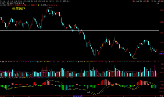The height and width of the screenshot is (97, 164).
Task: Toggle the 自选 watchlist button
Action: click(159, 1)
